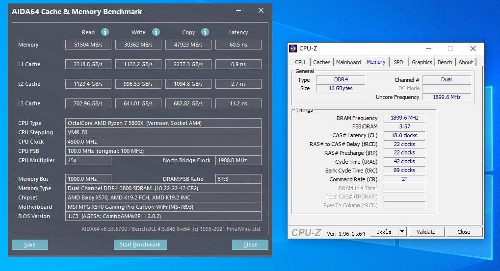Select the Mainboard tab in CPU-Z
Viewport: 500px width, 271px height.
point(348,62)
